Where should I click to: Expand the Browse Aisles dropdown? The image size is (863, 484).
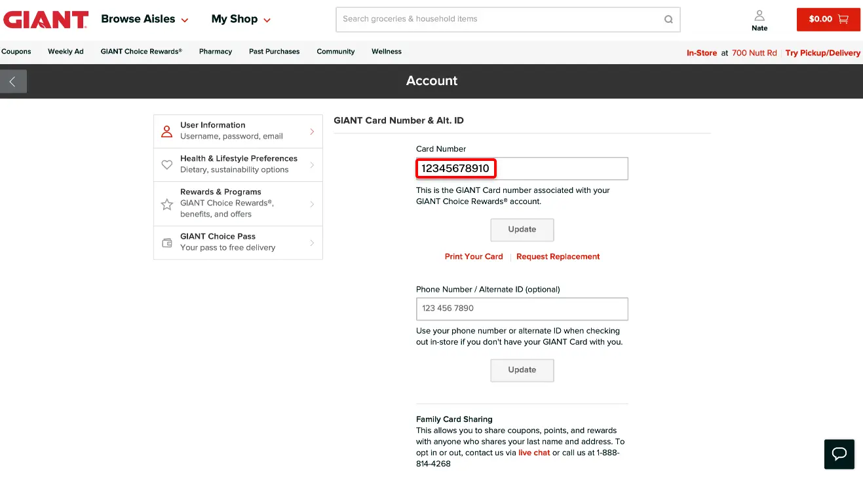coord(145,19)
